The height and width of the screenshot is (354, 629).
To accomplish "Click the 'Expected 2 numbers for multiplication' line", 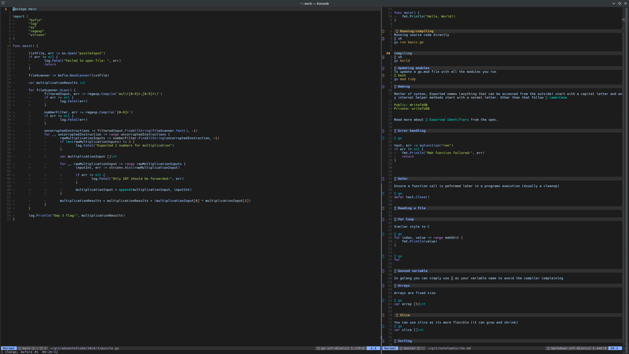I will [125, 146].
